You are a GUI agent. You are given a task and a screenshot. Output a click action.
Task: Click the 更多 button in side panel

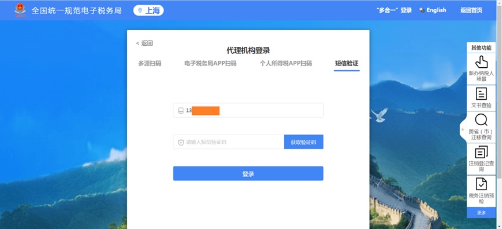[x=481, y=213]
